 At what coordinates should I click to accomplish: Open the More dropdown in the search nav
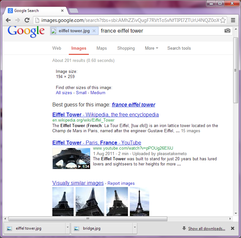point(152,48)
